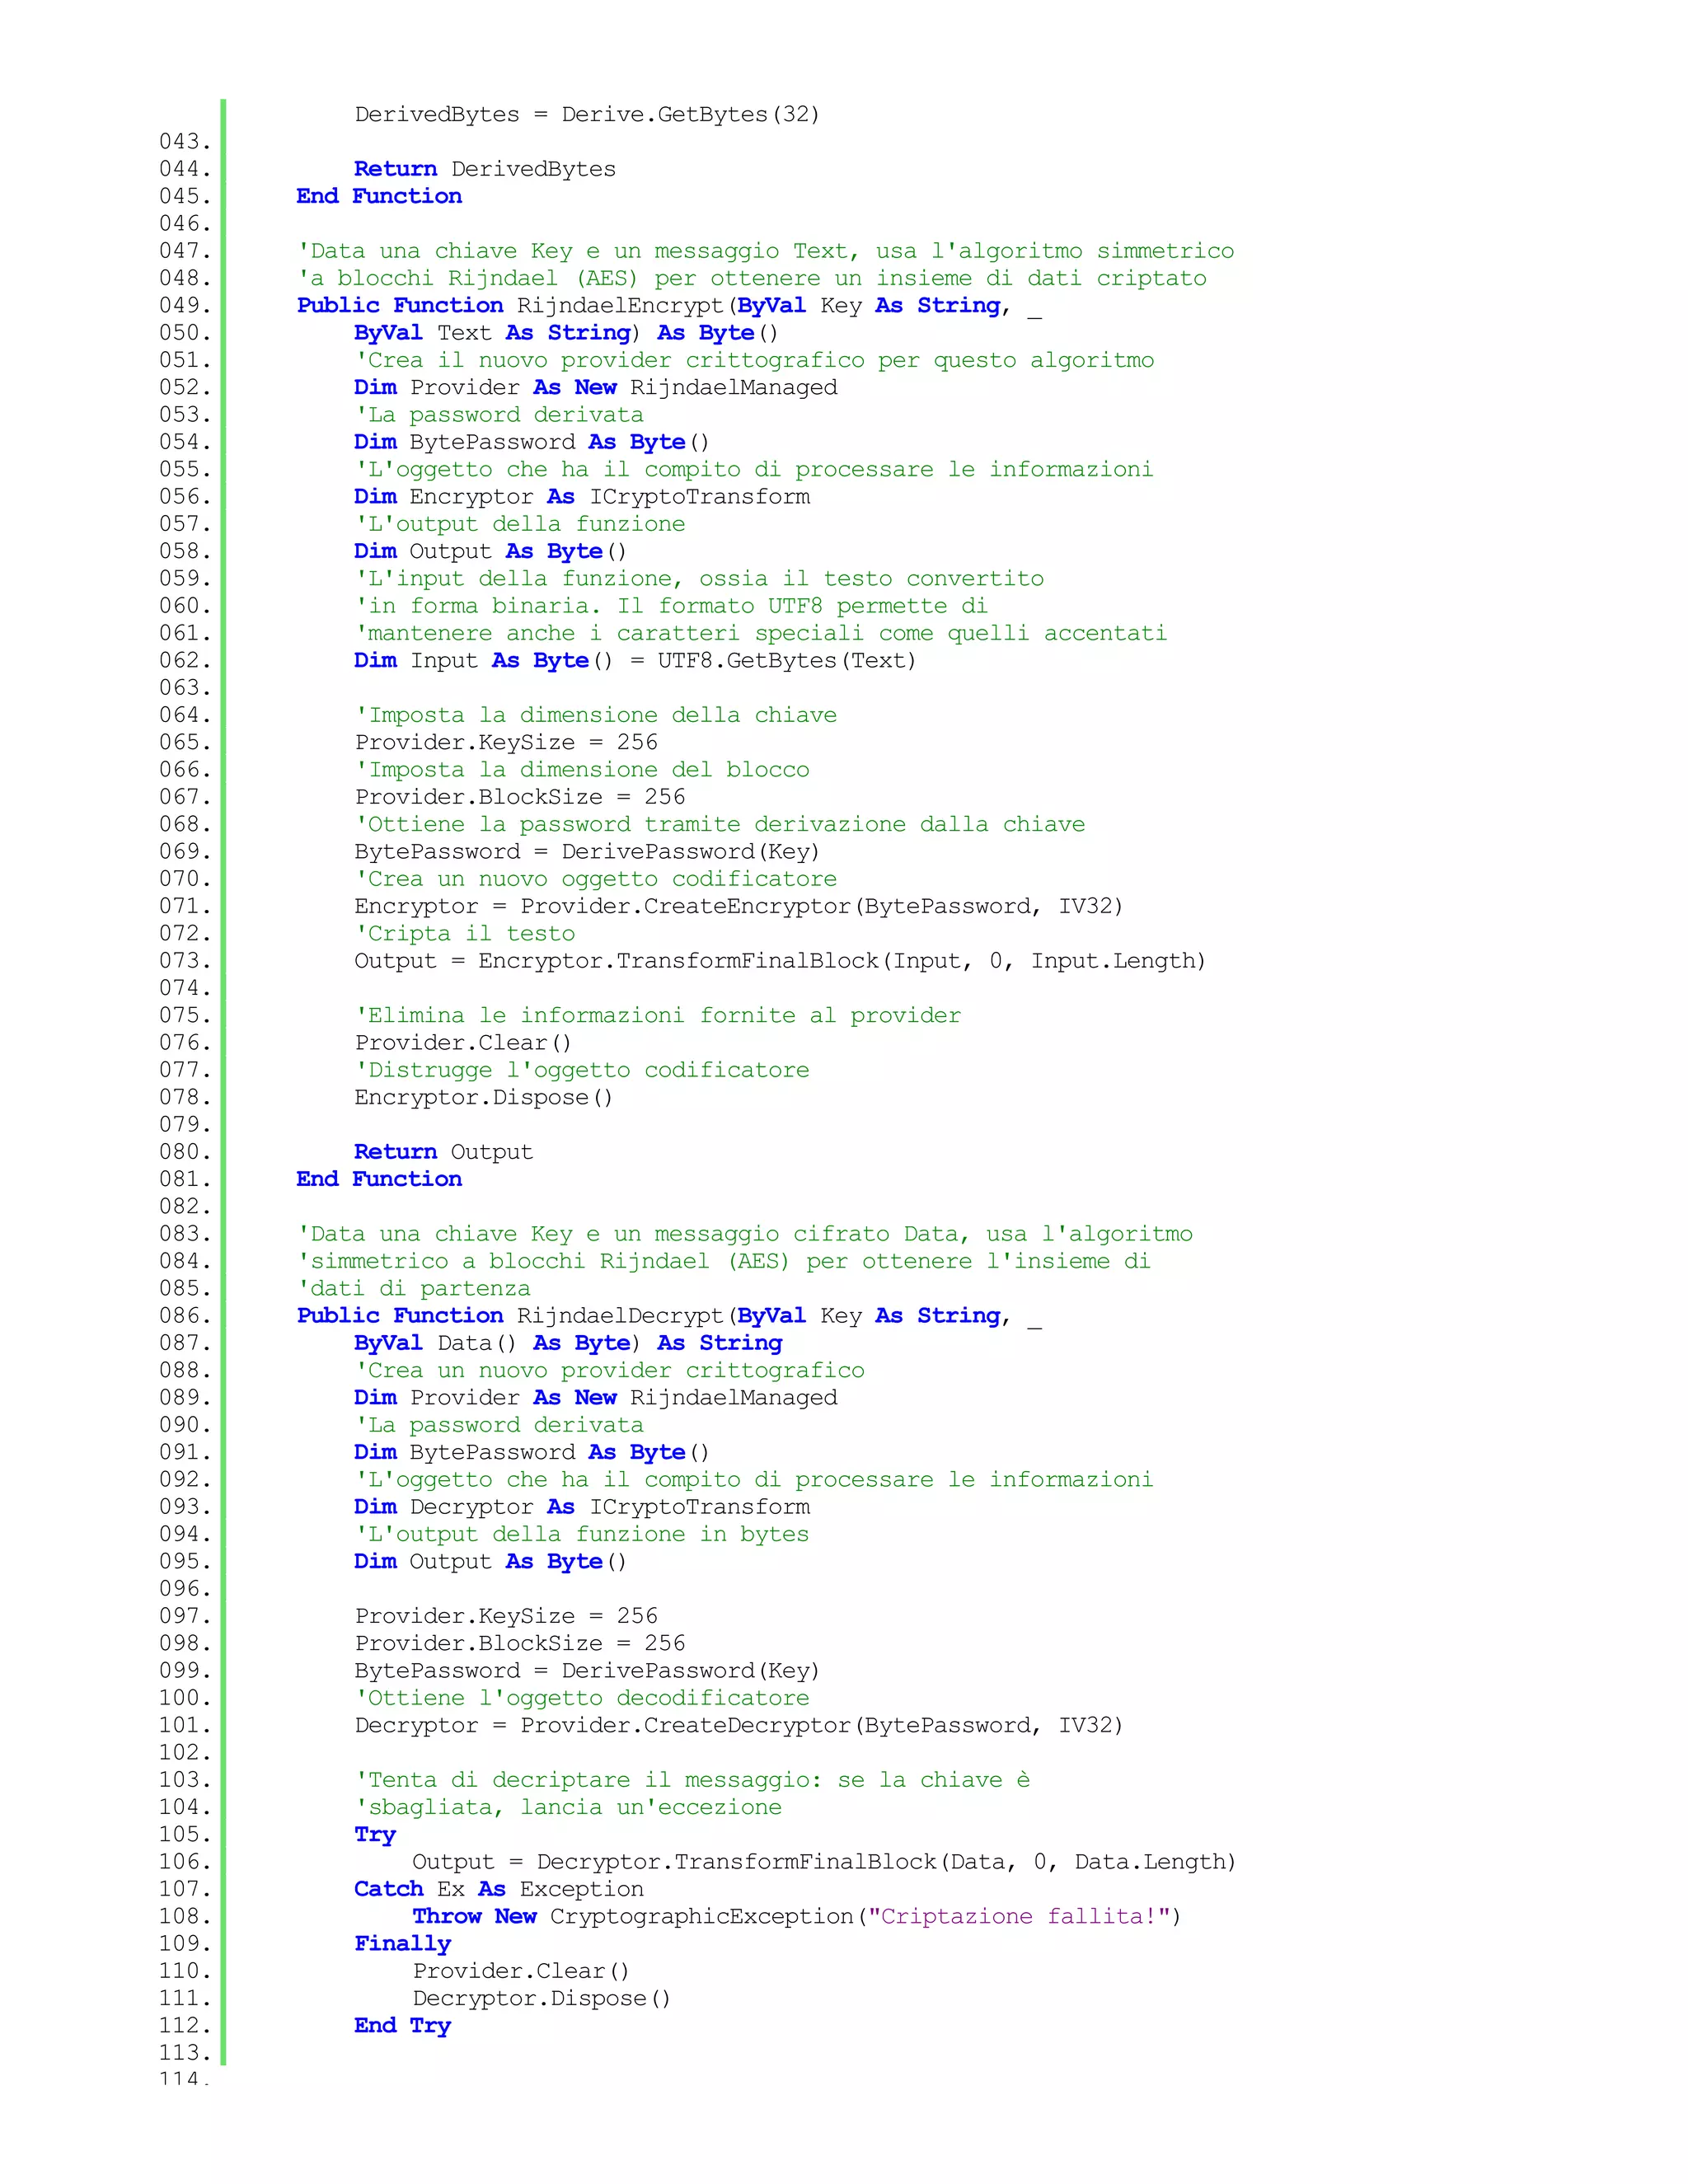1688x2184 pixels.
Task: Click the 'Finally' keyword
Action: 403,1943
